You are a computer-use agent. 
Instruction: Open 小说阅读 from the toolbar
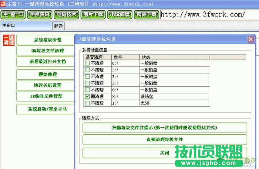(120, 15)
